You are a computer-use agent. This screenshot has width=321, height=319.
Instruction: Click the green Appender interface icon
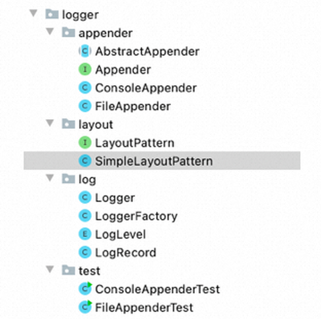pos(85,69)
